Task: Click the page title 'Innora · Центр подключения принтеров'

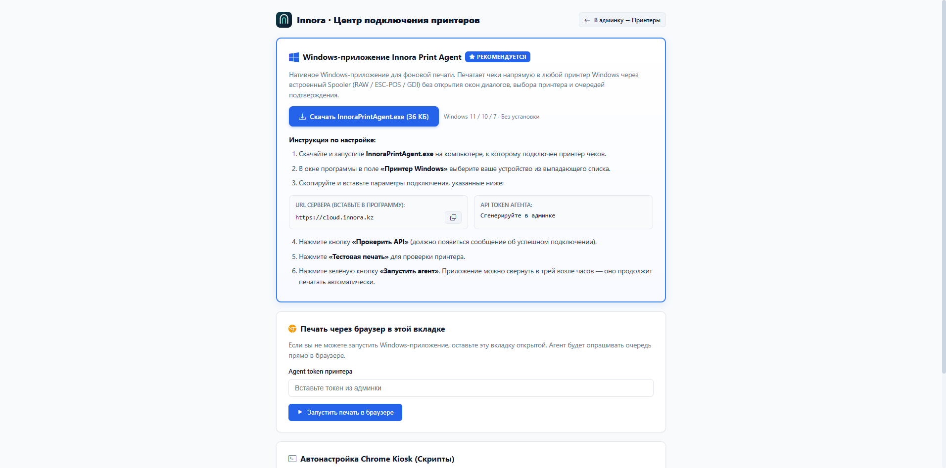Action: (x=388, y=20)
